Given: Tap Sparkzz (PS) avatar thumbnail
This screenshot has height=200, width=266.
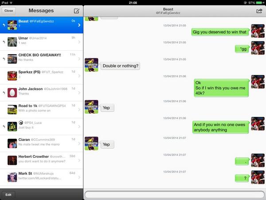Looking at the screenshot, I should (x=12, y=76).
